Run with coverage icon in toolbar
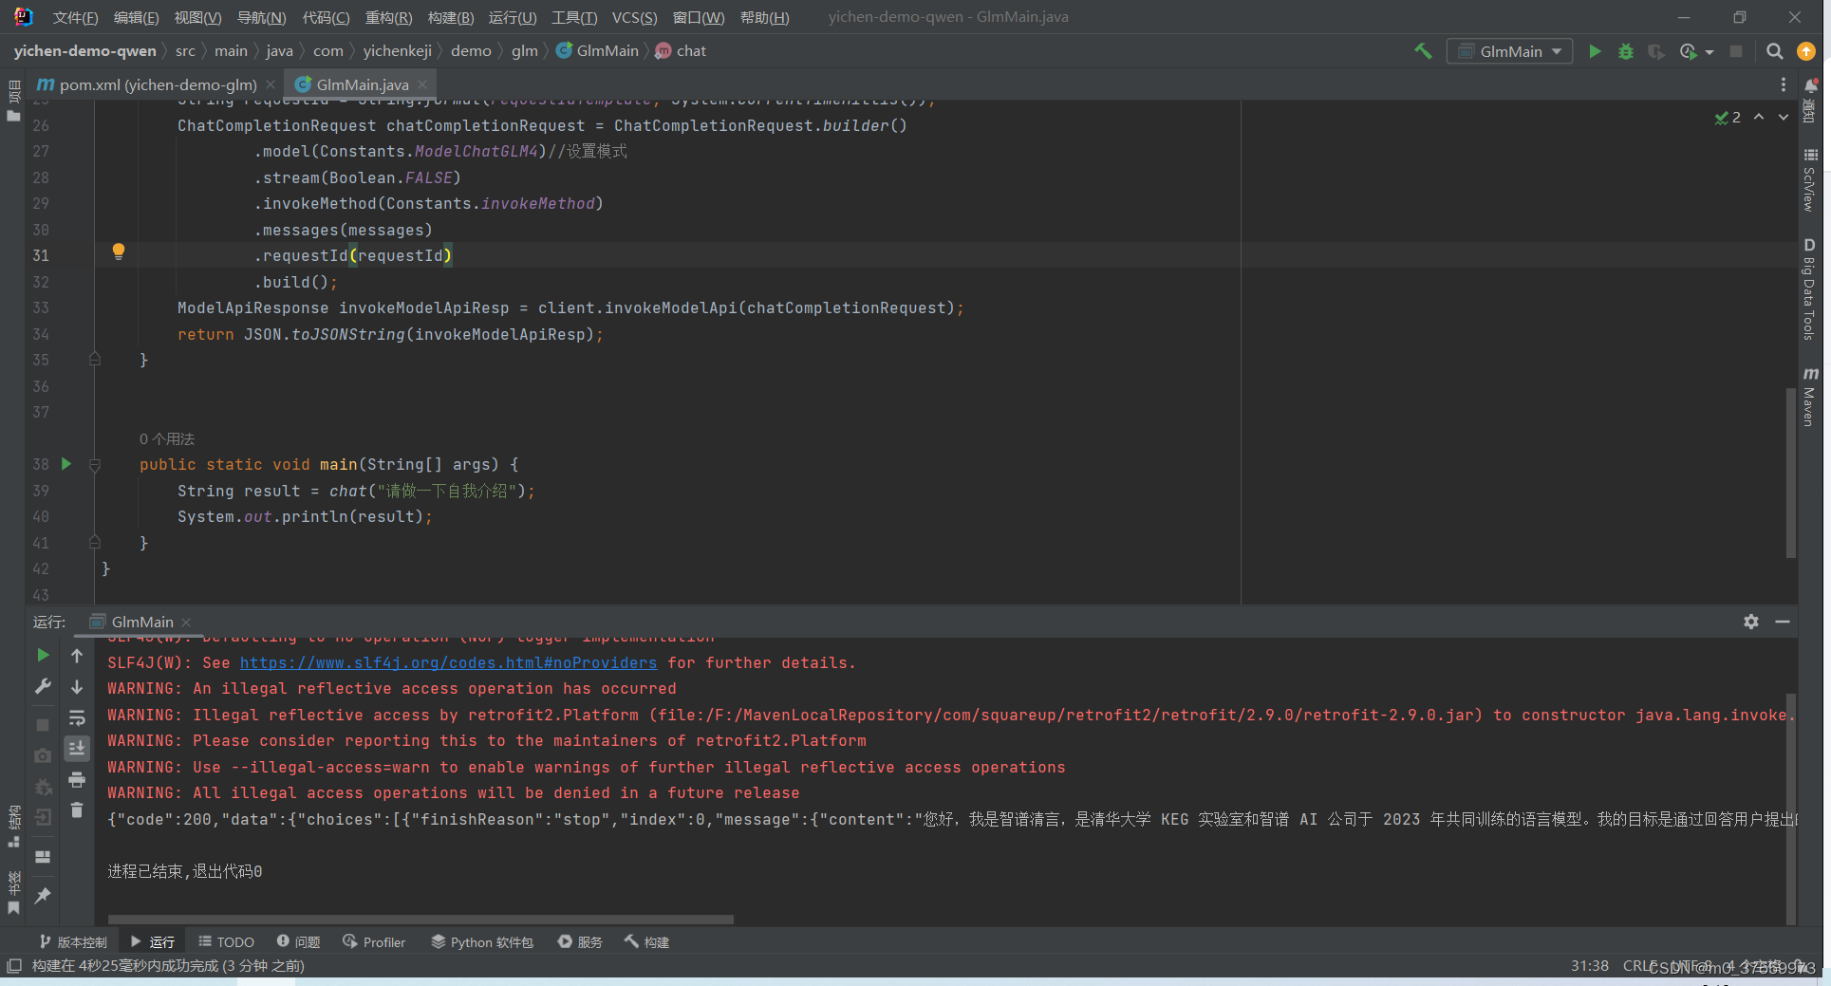The image size is (1831, 986). click(x=1656, y=51)
